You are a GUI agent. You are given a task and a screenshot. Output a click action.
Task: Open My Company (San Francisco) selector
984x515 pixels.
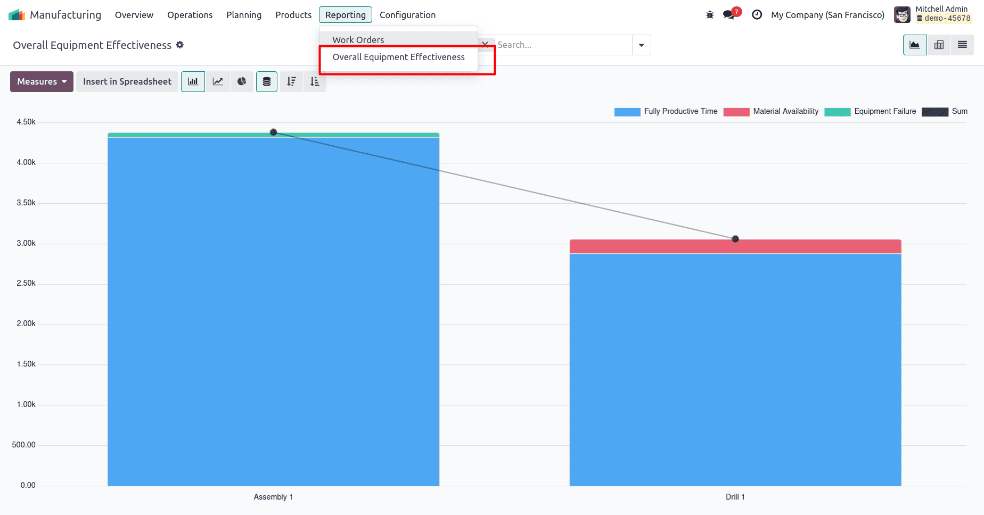point(827,15)
